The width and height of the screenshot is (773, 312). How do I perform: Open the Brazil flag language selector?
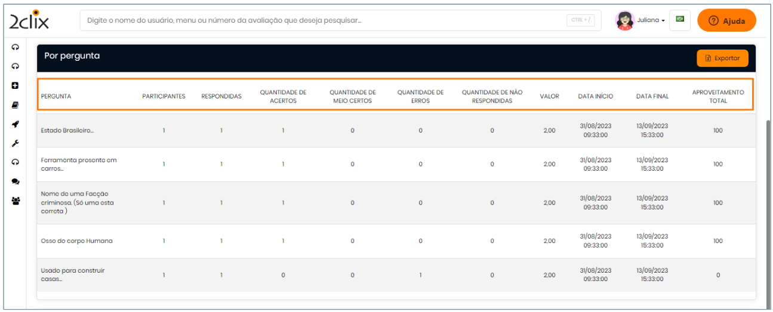pyautogui.click(x=679, y=20)
